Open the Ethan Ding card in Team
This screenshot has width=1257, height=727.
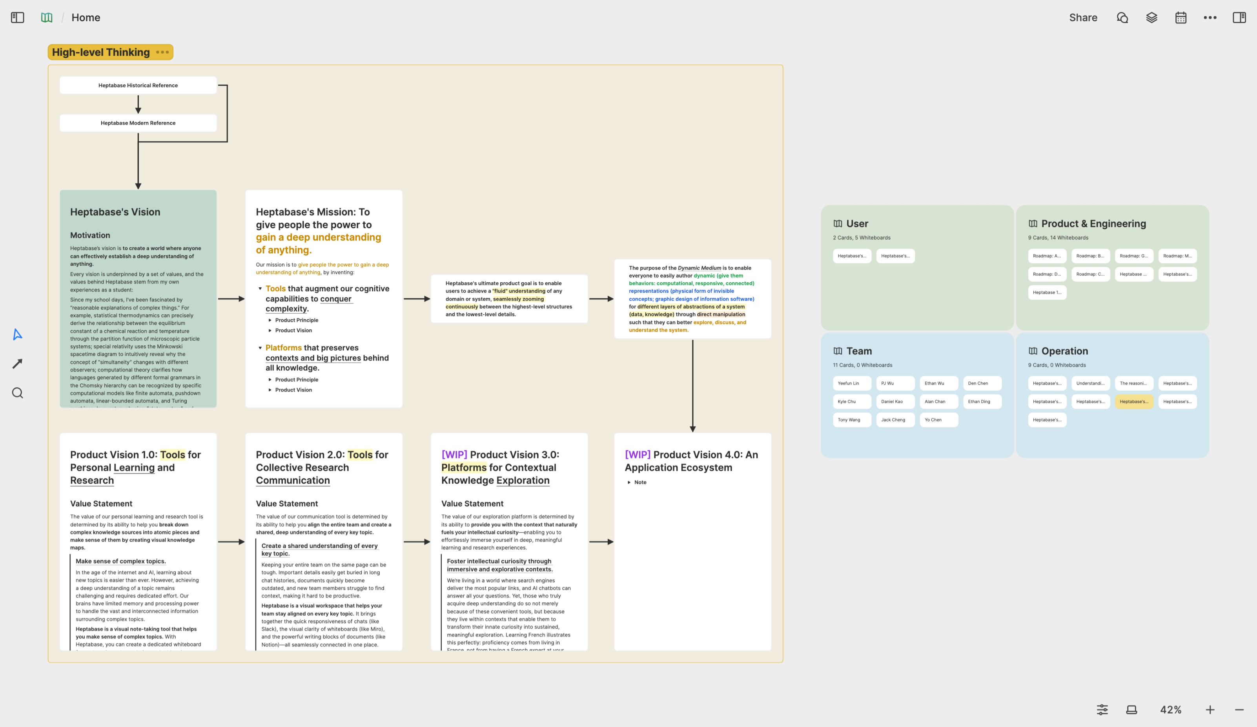982,402
